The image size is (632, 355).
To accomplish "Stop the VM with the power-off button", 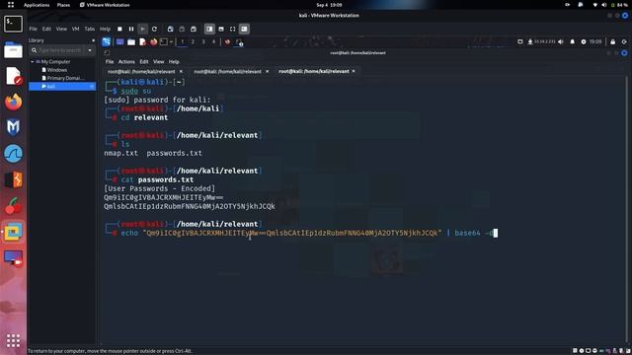I will 119,29.
